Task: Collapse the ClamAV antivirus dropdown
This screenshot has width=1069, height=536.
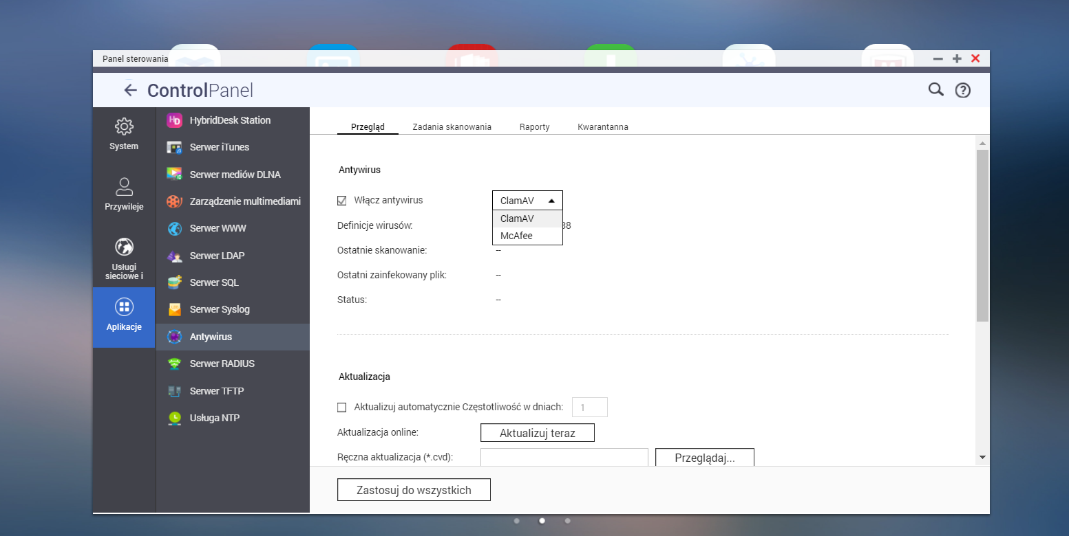Action: pos(527,201)
